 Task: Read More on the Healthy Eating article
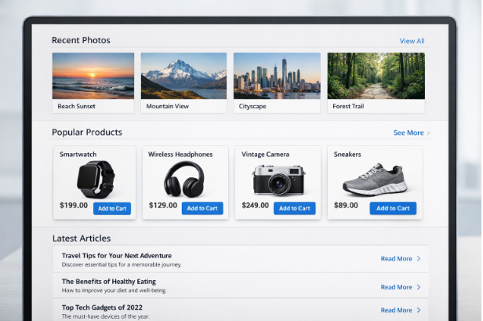[x=397, y=287]
